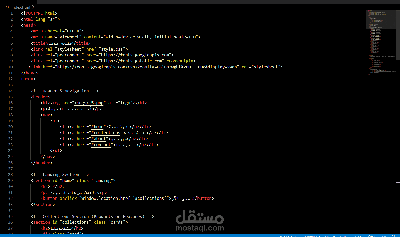Click the vertical scrollbar thumb
Viewport: 400px width, 237px height.
click(398, 35)
